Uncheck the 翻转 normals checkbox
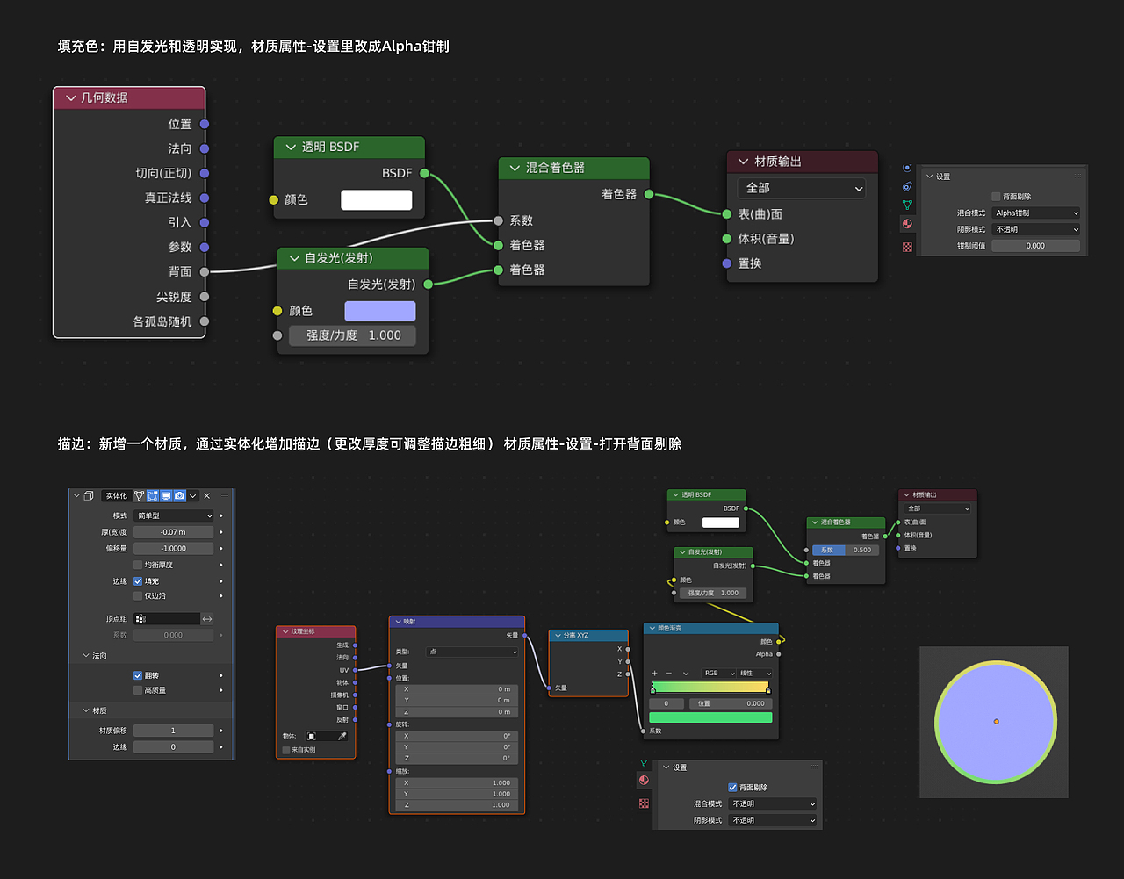Screen dimensions: 1124x879 click(138, 675)
